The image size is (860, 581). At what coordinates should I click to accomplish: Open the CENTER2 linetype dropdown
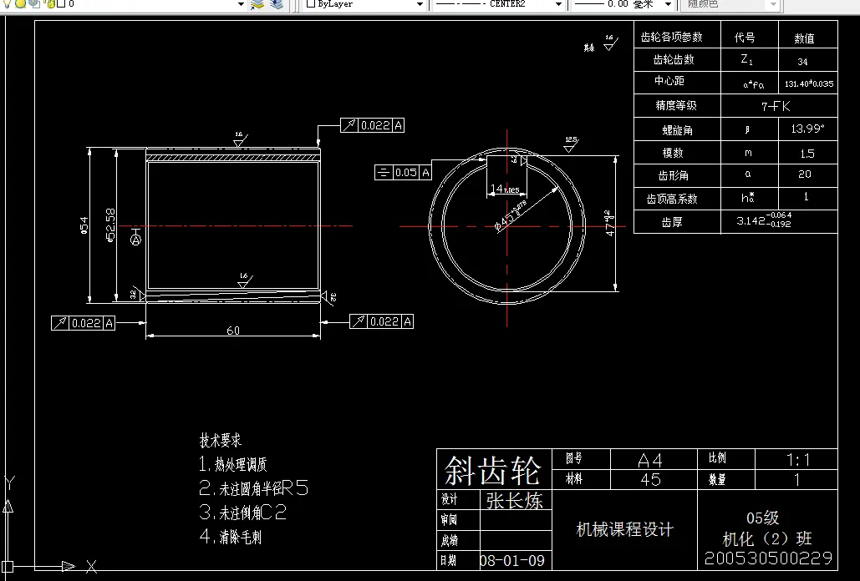click(x=558, y=4)
